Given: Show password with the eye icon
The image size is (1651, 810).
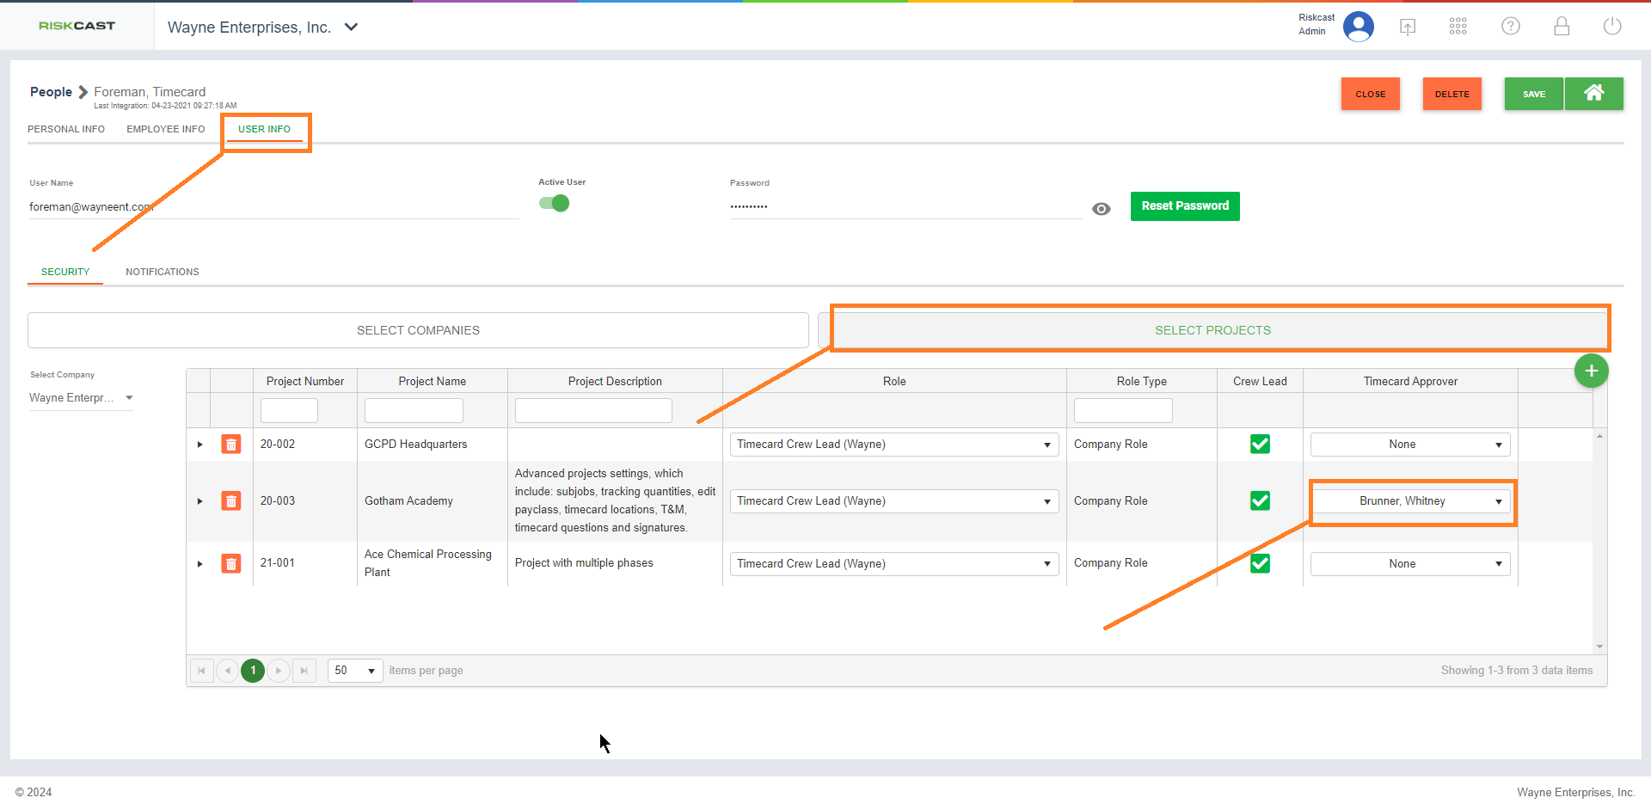Looking at the screenshot, I should [1102, 209].
